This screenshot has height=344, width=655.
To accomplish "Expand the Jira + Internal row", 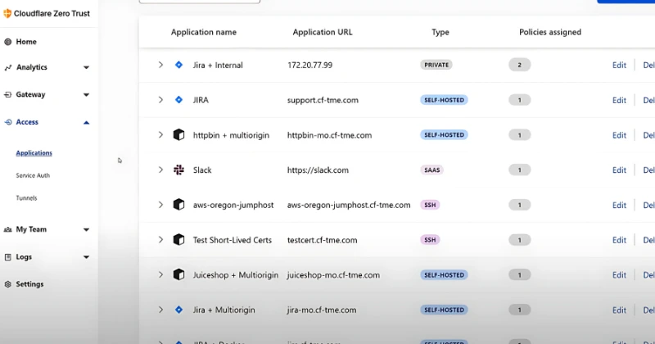I will pyautogui.click(x=160, y=65).
